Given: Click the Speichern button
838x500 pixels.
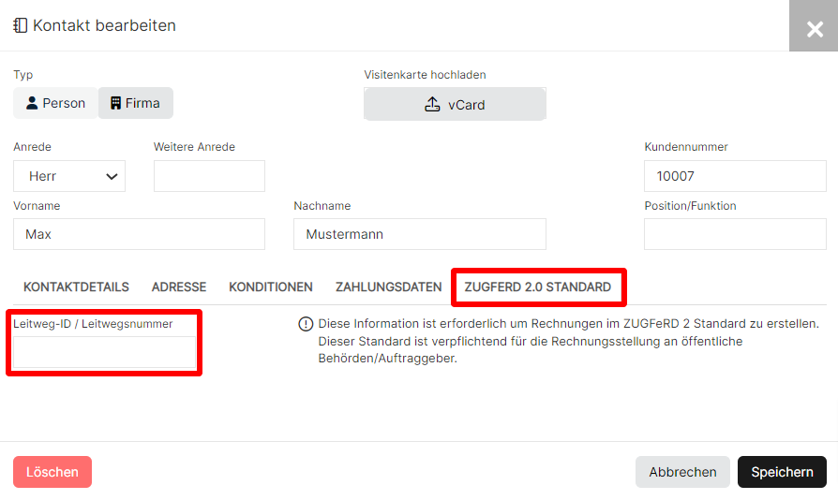Looking at the screenshot, I should pos(782,472).
